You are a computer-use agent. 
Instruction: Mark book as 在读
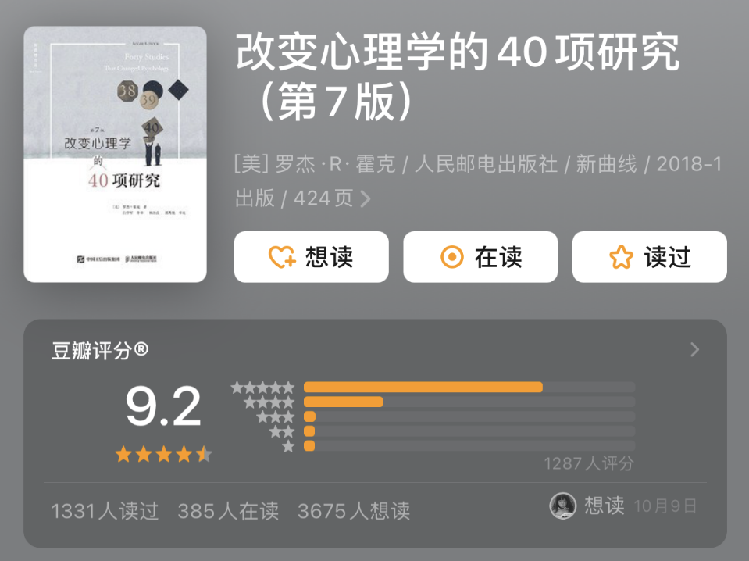tap(480, 257)
